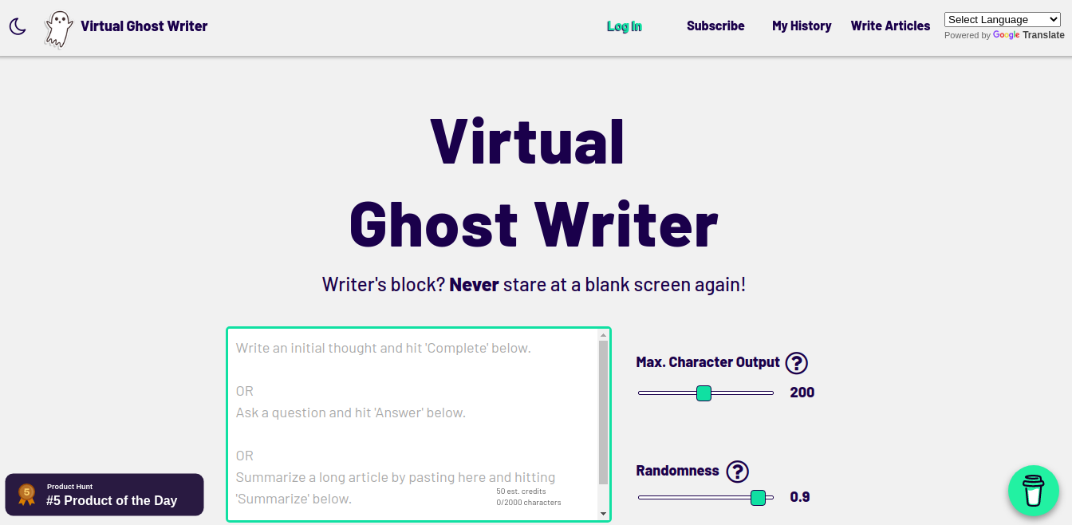Click the Google logo in the translate attribution
1072x525 pixels.
tap(1006, 35)
